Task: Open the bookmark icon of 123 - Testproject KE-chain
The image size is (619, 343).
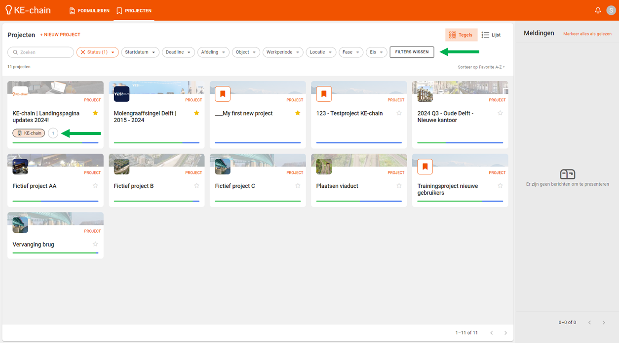Action: (324, 94)
